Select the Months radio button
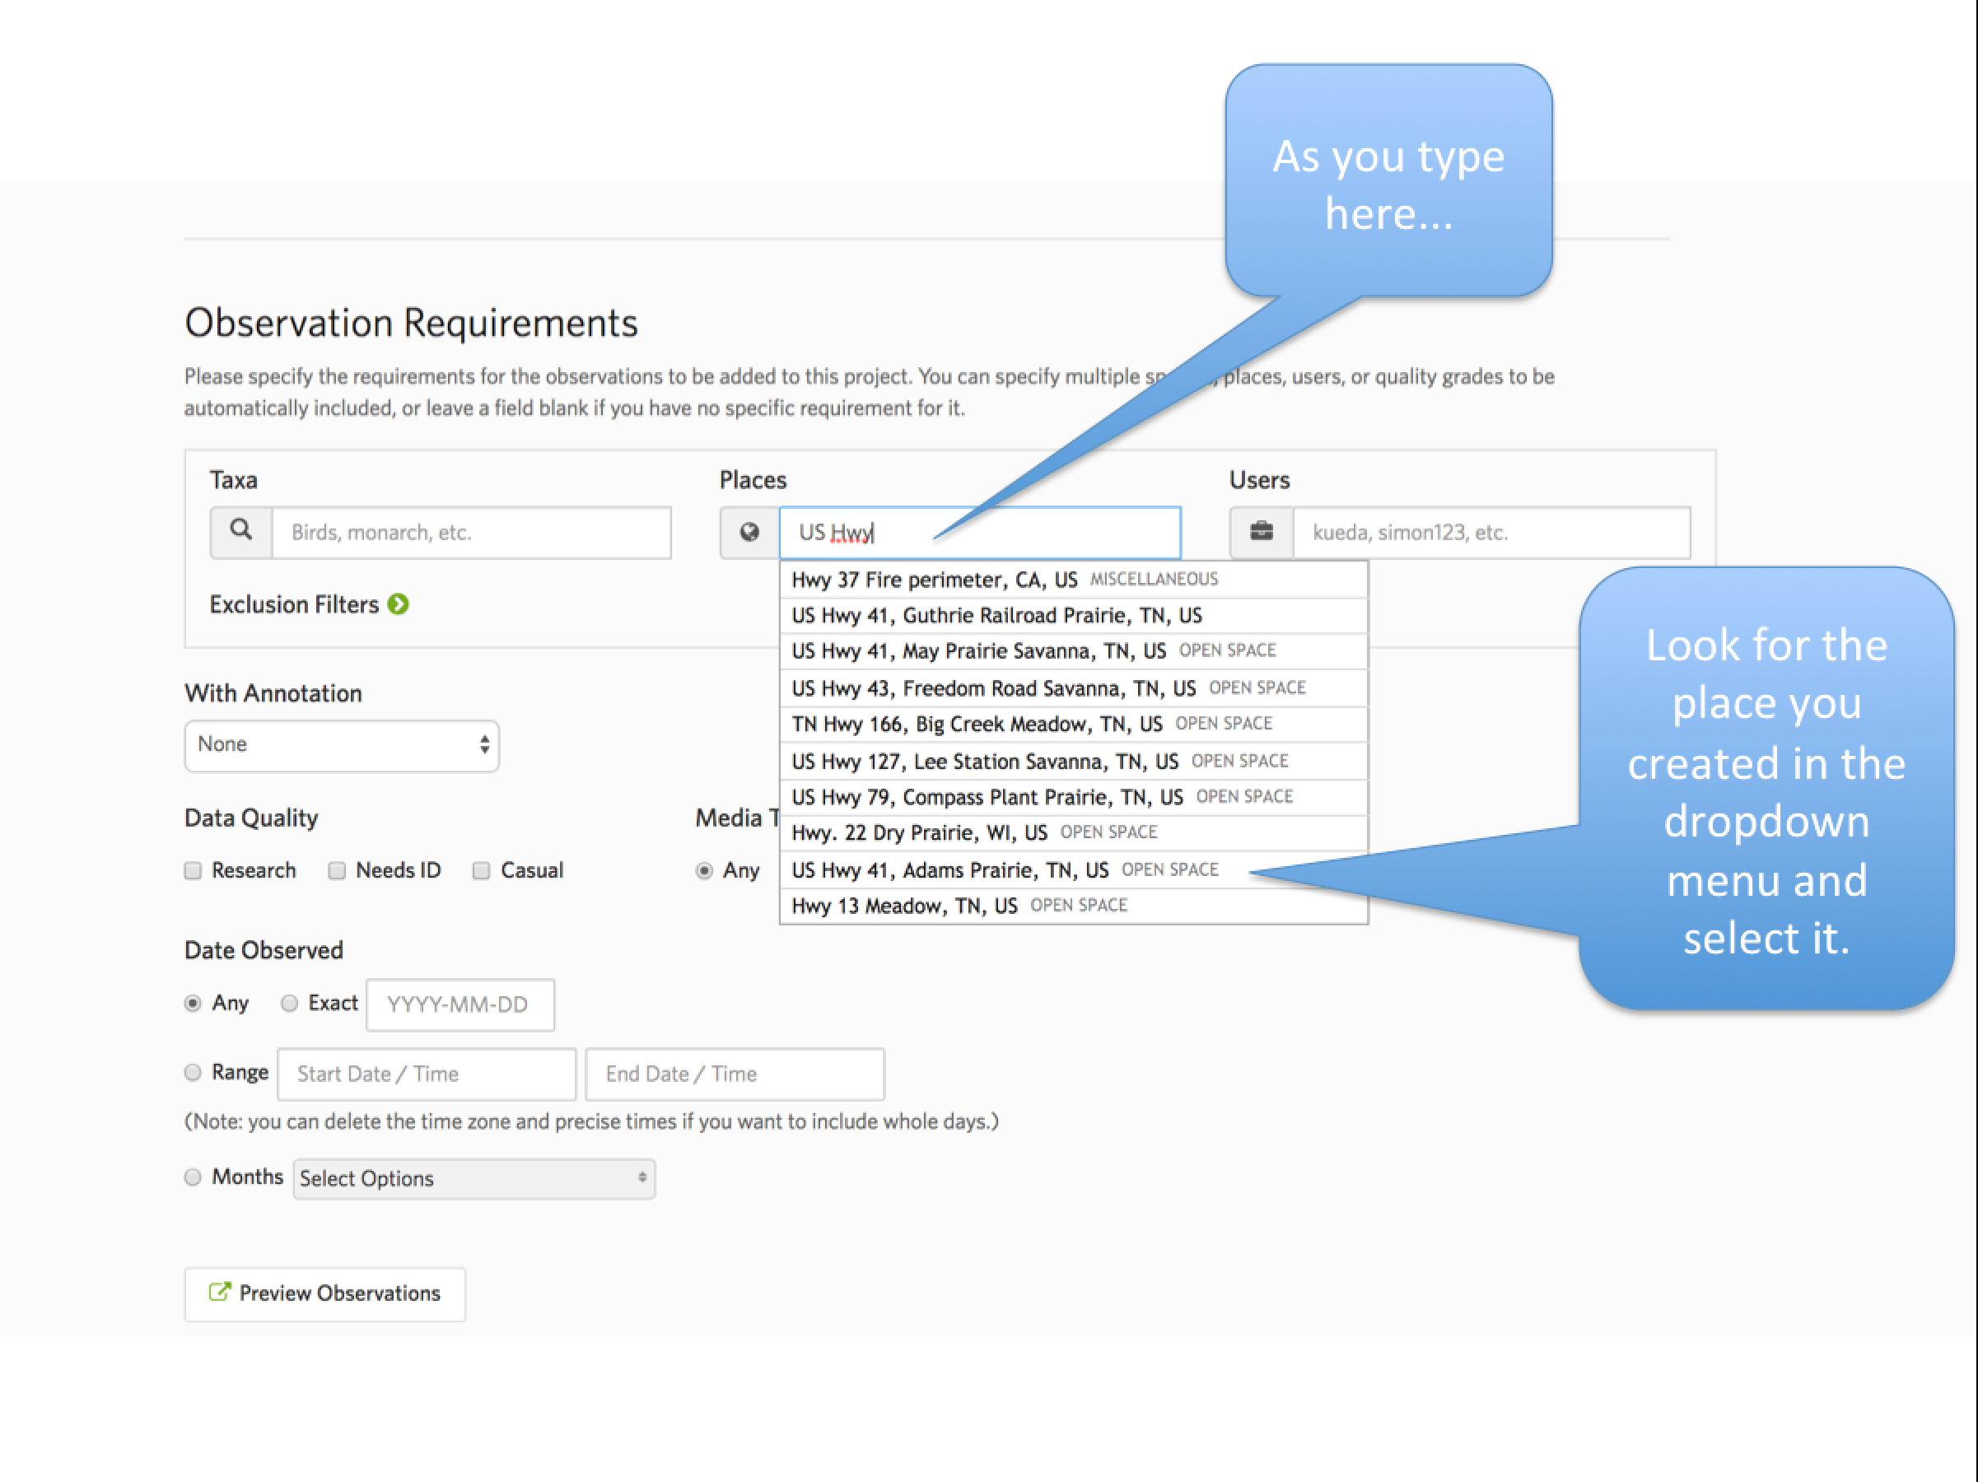Screen dimensions: 1978x1482 (x=194, y=1177)
